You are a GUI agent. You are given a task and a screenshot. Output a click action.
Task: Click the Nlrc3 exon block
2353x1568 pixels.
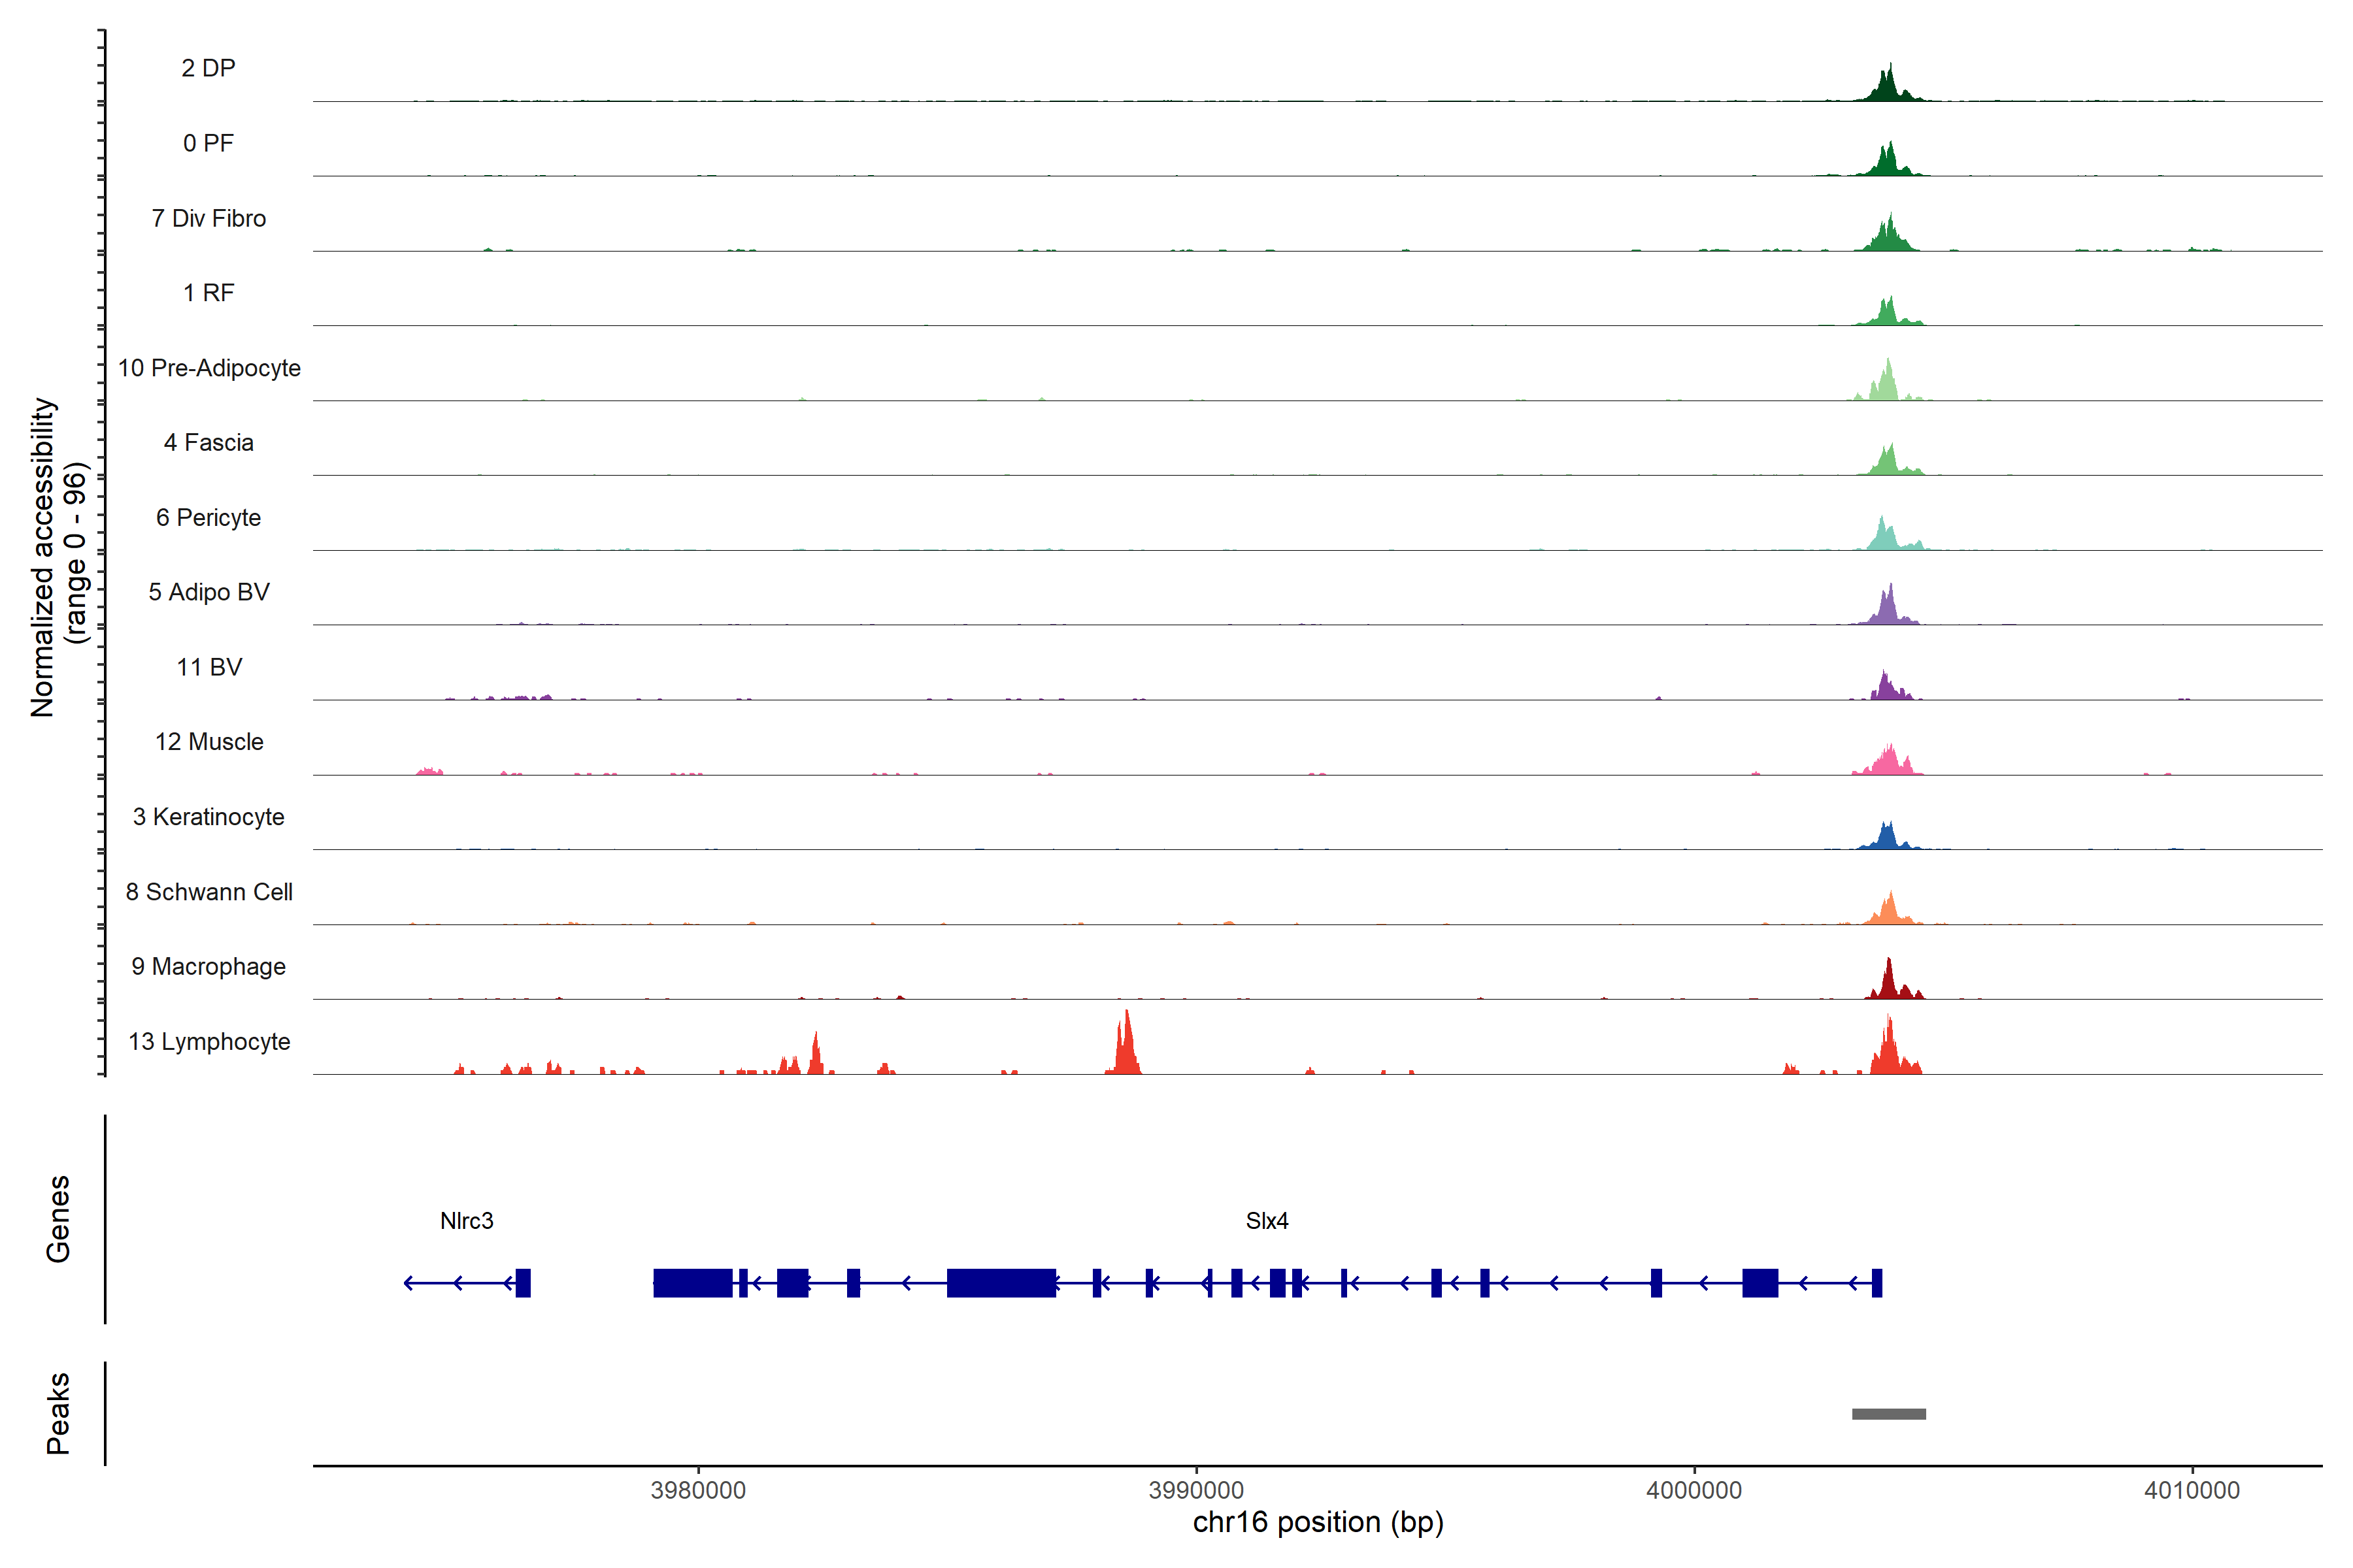(522, 1283)
